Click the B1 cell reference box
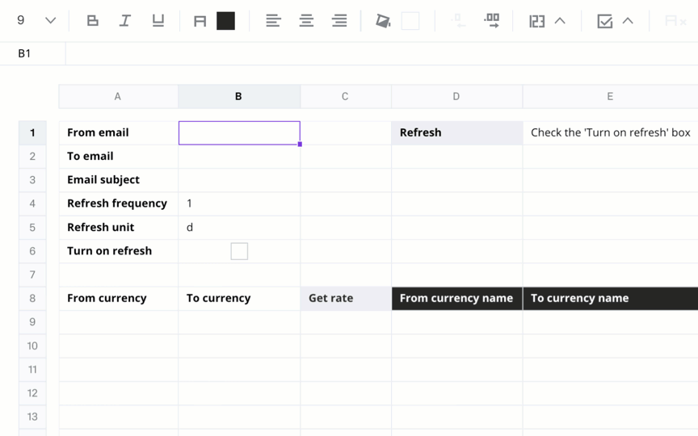 33,53
